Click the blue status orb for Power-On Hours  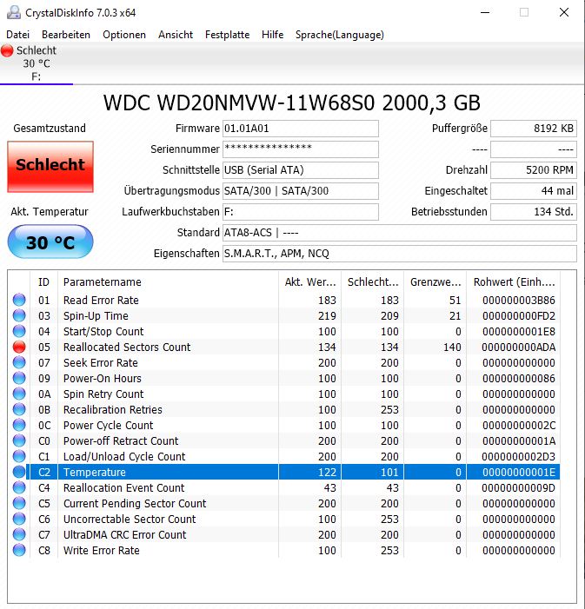(x=19, y=378)
